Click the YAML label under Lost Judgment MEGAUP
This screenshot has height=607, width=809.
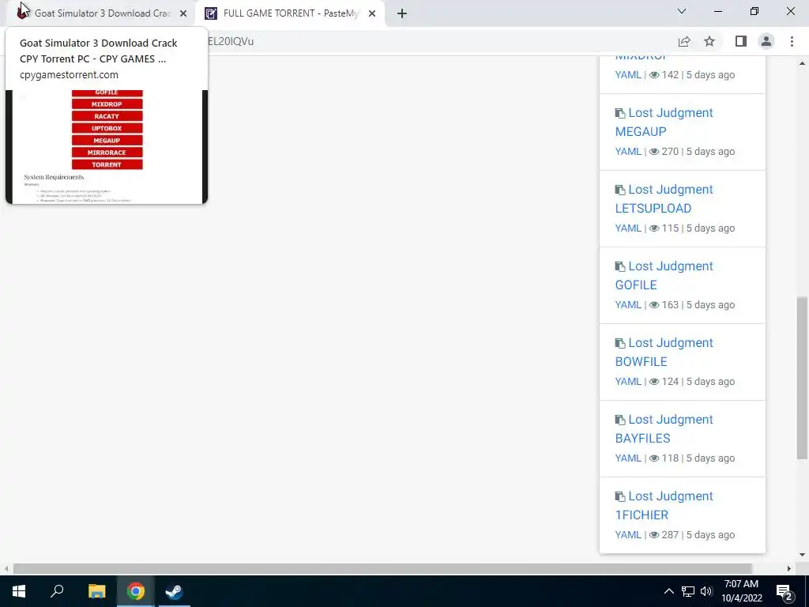(x=628, y=151)
